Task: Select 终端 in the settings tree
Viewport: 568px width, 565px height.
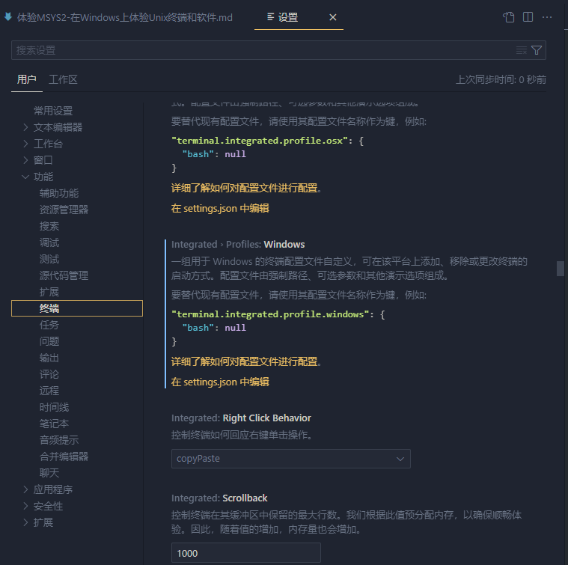Action: [49, 308]
